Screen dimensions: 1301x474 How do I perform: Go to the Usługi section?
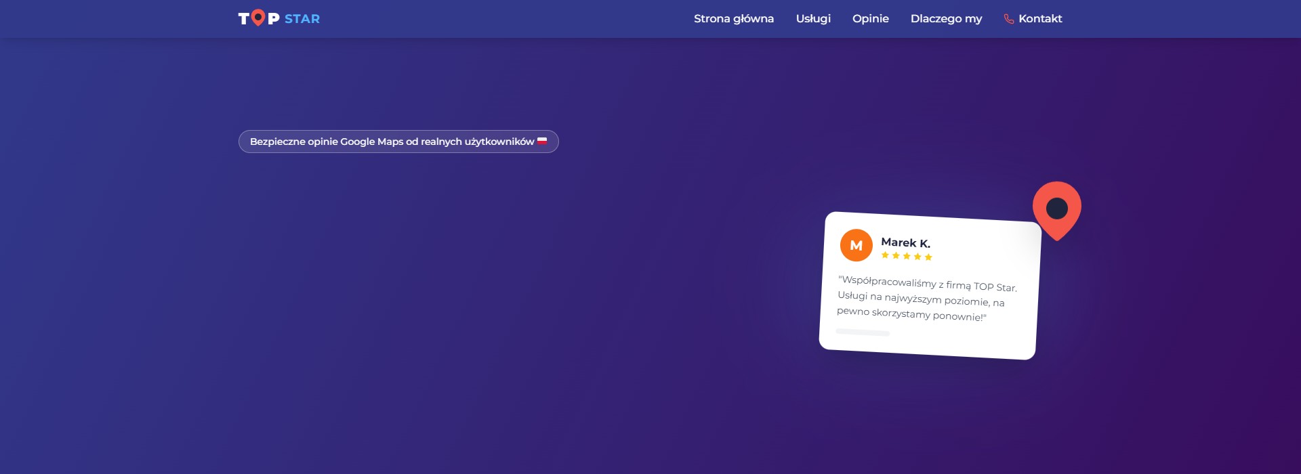(x=813, y=19)
